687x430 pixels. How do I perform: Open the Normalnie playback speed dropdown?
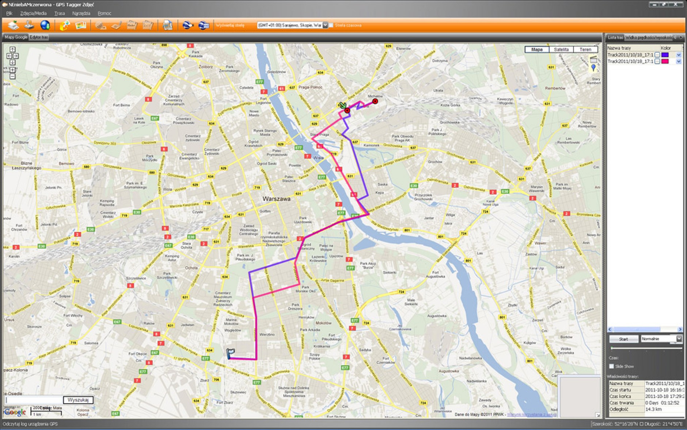coord(679,339)
